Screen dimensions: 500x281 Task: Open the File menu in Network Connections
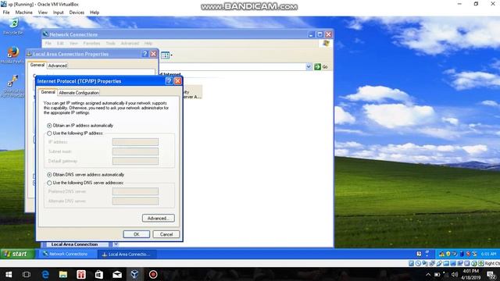tap(48, 43)
